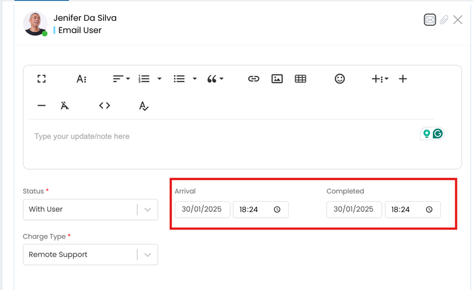Viewport: 473px width, 290px height.
Task: Open the font size tool
Action: pyautogui.click(x=81, y=79)
